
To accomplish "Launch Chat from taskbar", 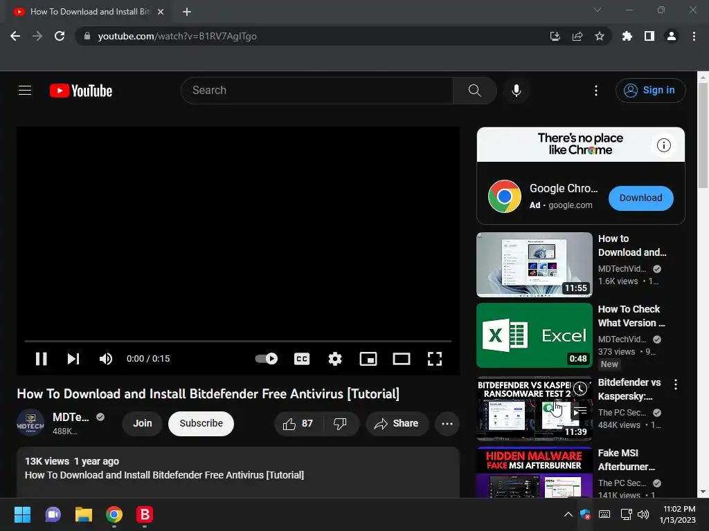I will pos(53,514).
